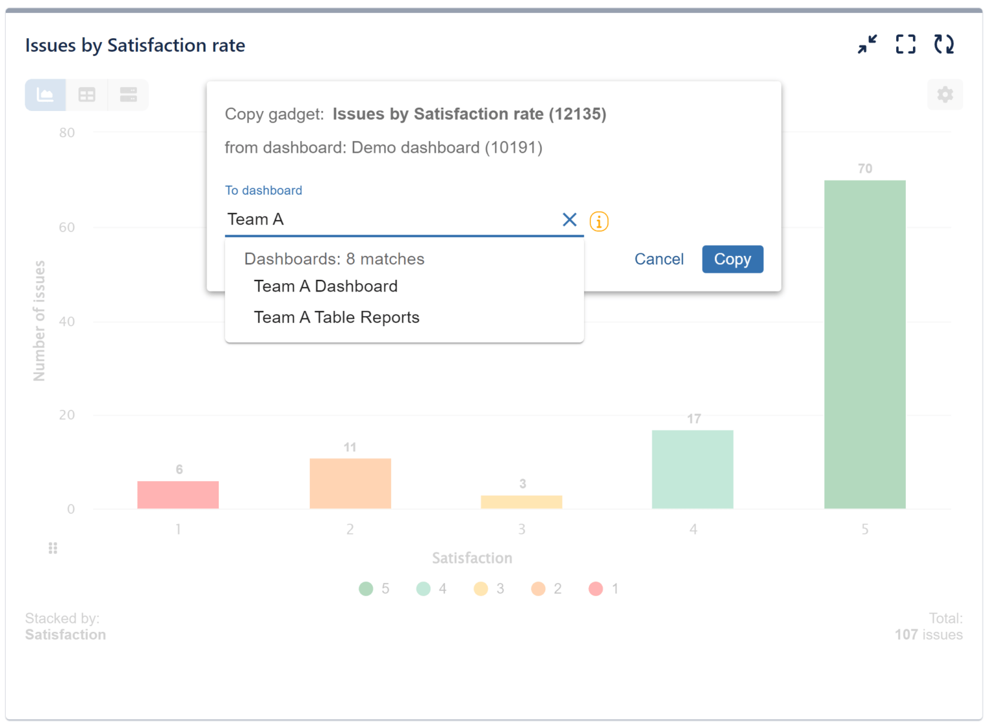The width and height of the screenshot is (991, 728).
Task: Click the red legend swatch for 1
Action: point(596,589)
